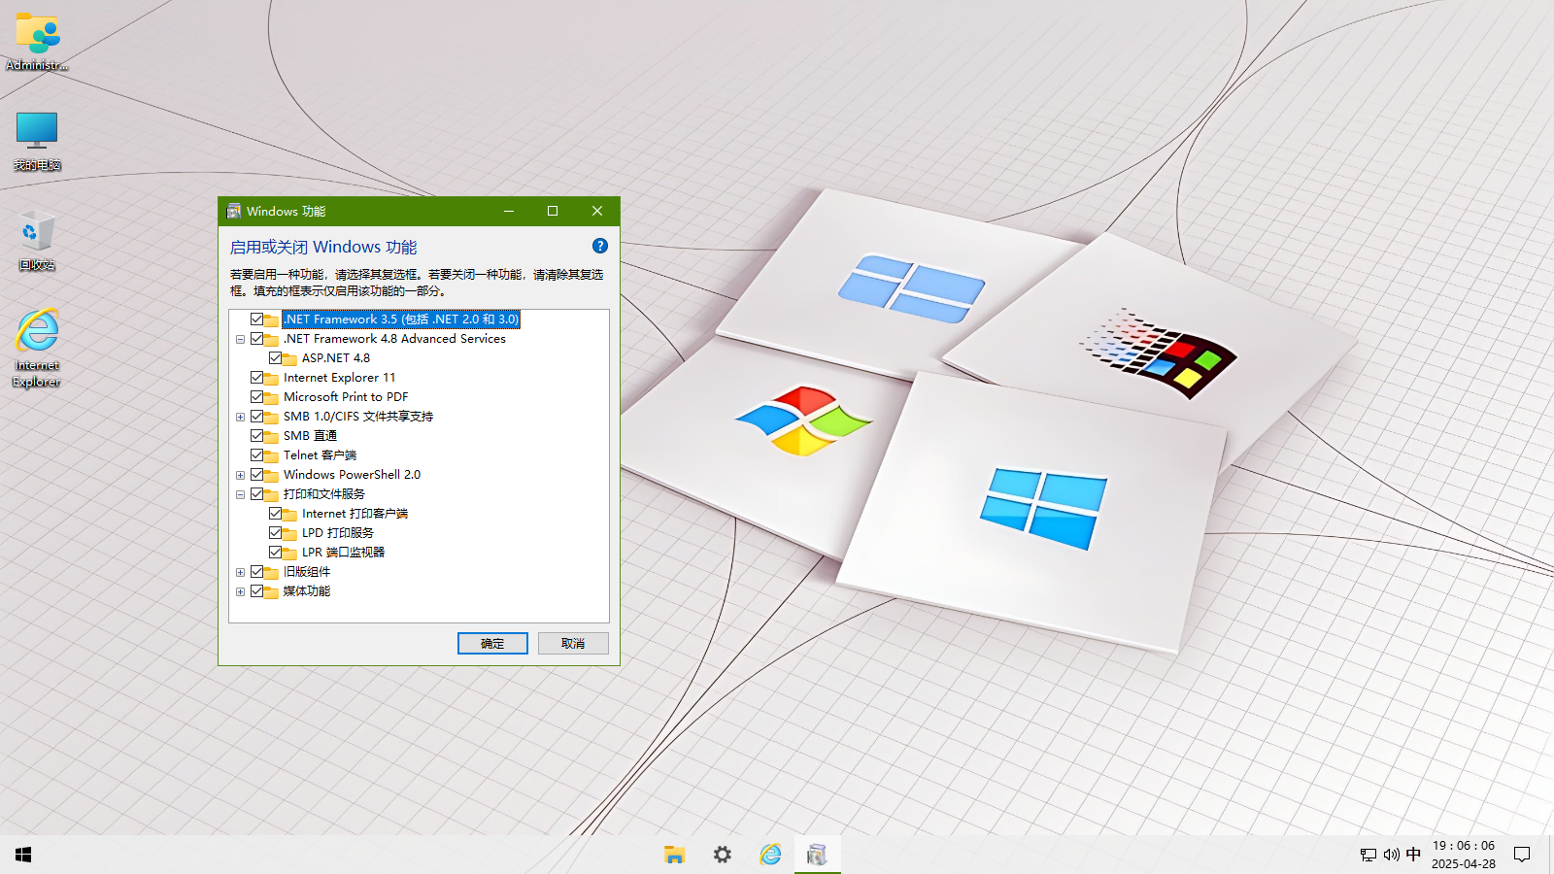Launch Internet Explorer from the taskbar

[x=770, y=855]
